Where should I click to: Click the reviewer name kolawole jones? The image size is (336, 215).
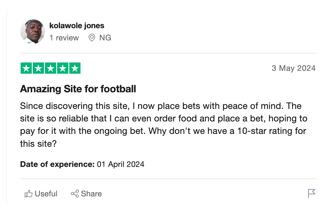point(77,25)
